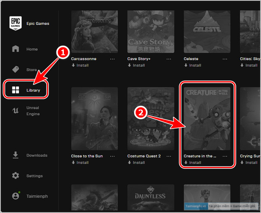The height and width of the screenshot is (213, 261).
Task: Click download arrow icon under Creature in the Well
Action: click(186, 162)
